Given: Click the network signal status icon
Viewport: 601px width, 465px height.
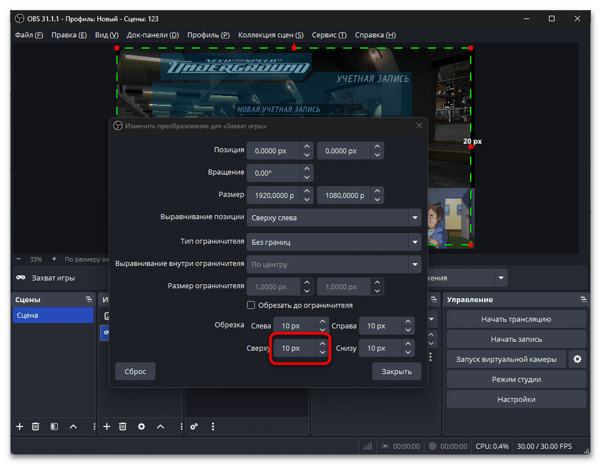Looking at the screenshot, I should pyautogui.click(x=368, y=446).
